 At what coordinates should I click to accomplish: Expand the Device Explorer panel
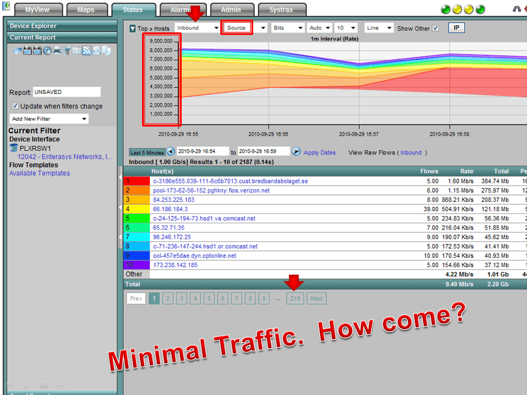pos(62,26)
